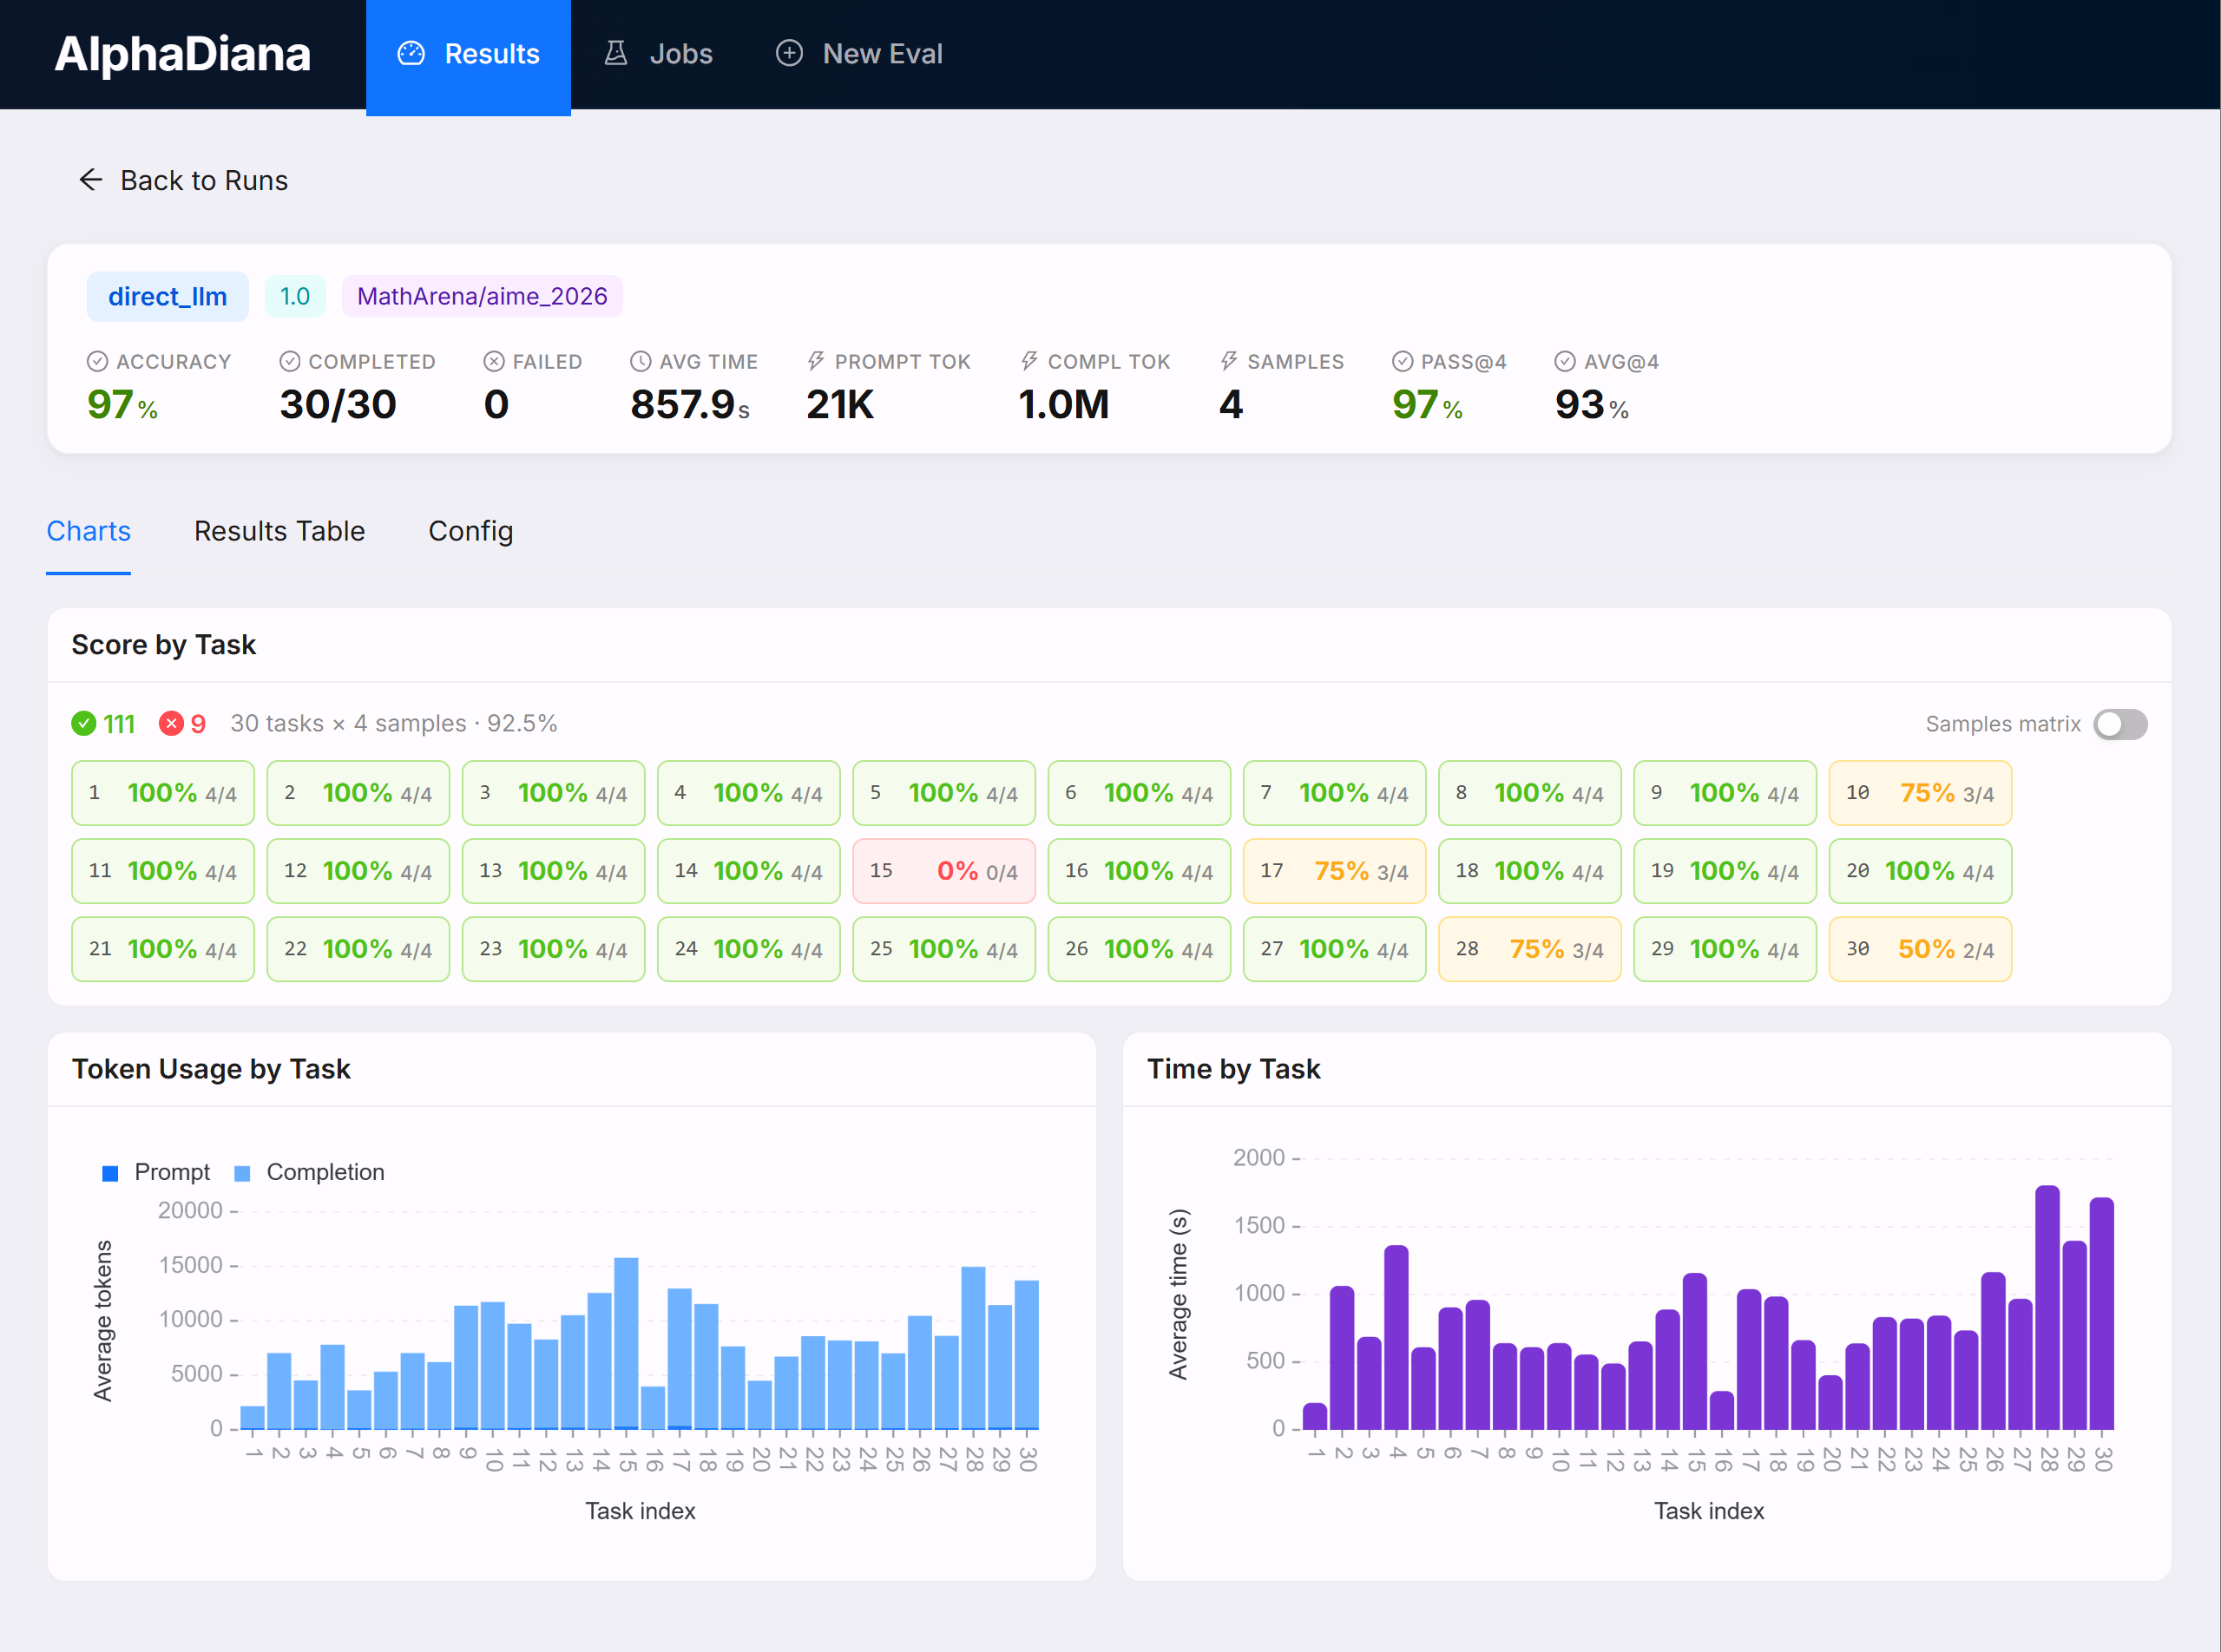The width and height of the screenshot is (2221, 1652).
Task: Click the green passed-count check icon
Action: coord(84,723)
